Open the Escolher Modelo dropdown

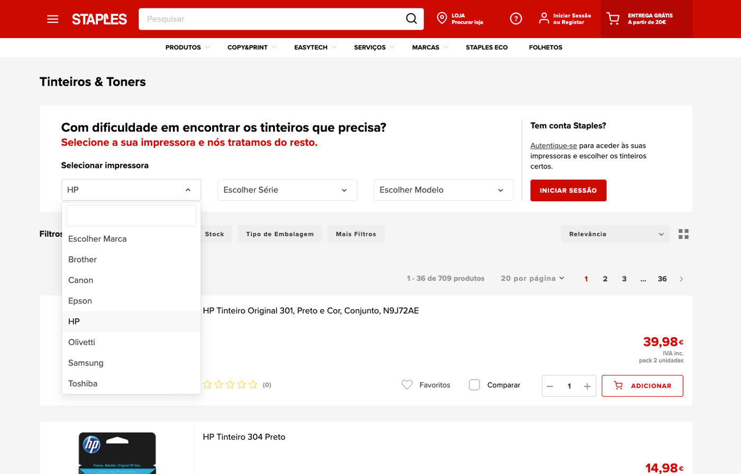click(x=444, y=190)
